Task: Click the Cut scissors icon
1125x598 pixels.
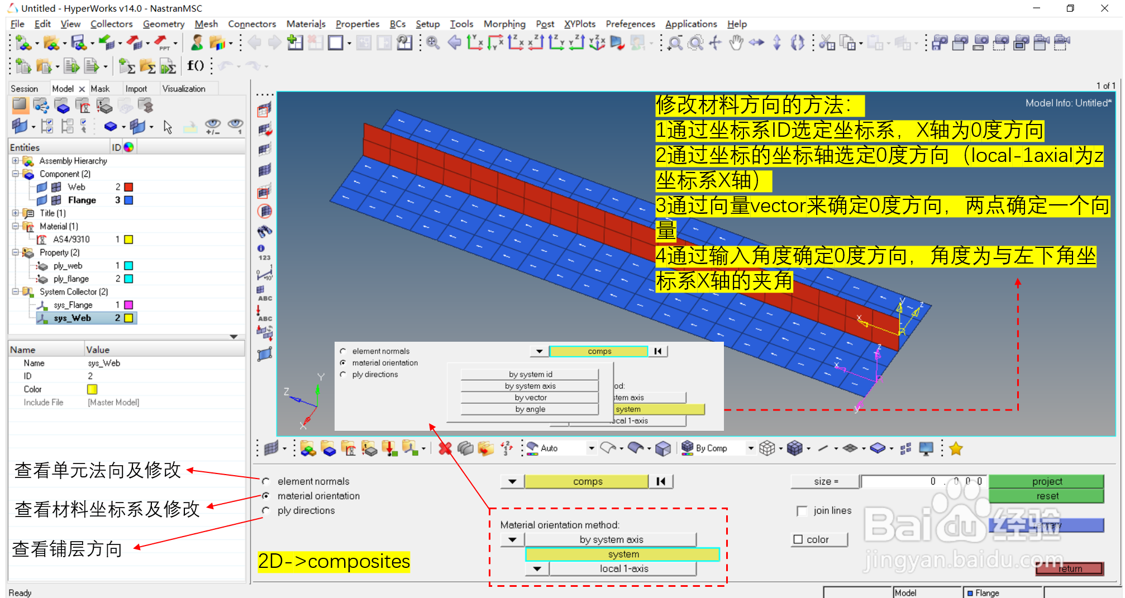Action: click(827, 42)
